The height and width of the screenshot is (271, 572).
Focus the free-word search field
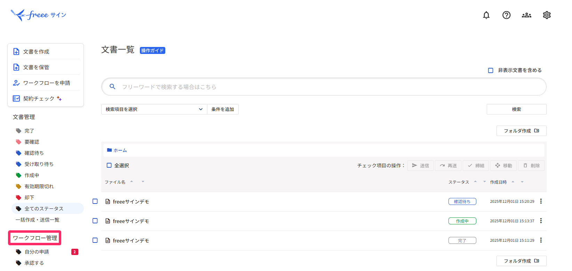[x=324, y=87]
